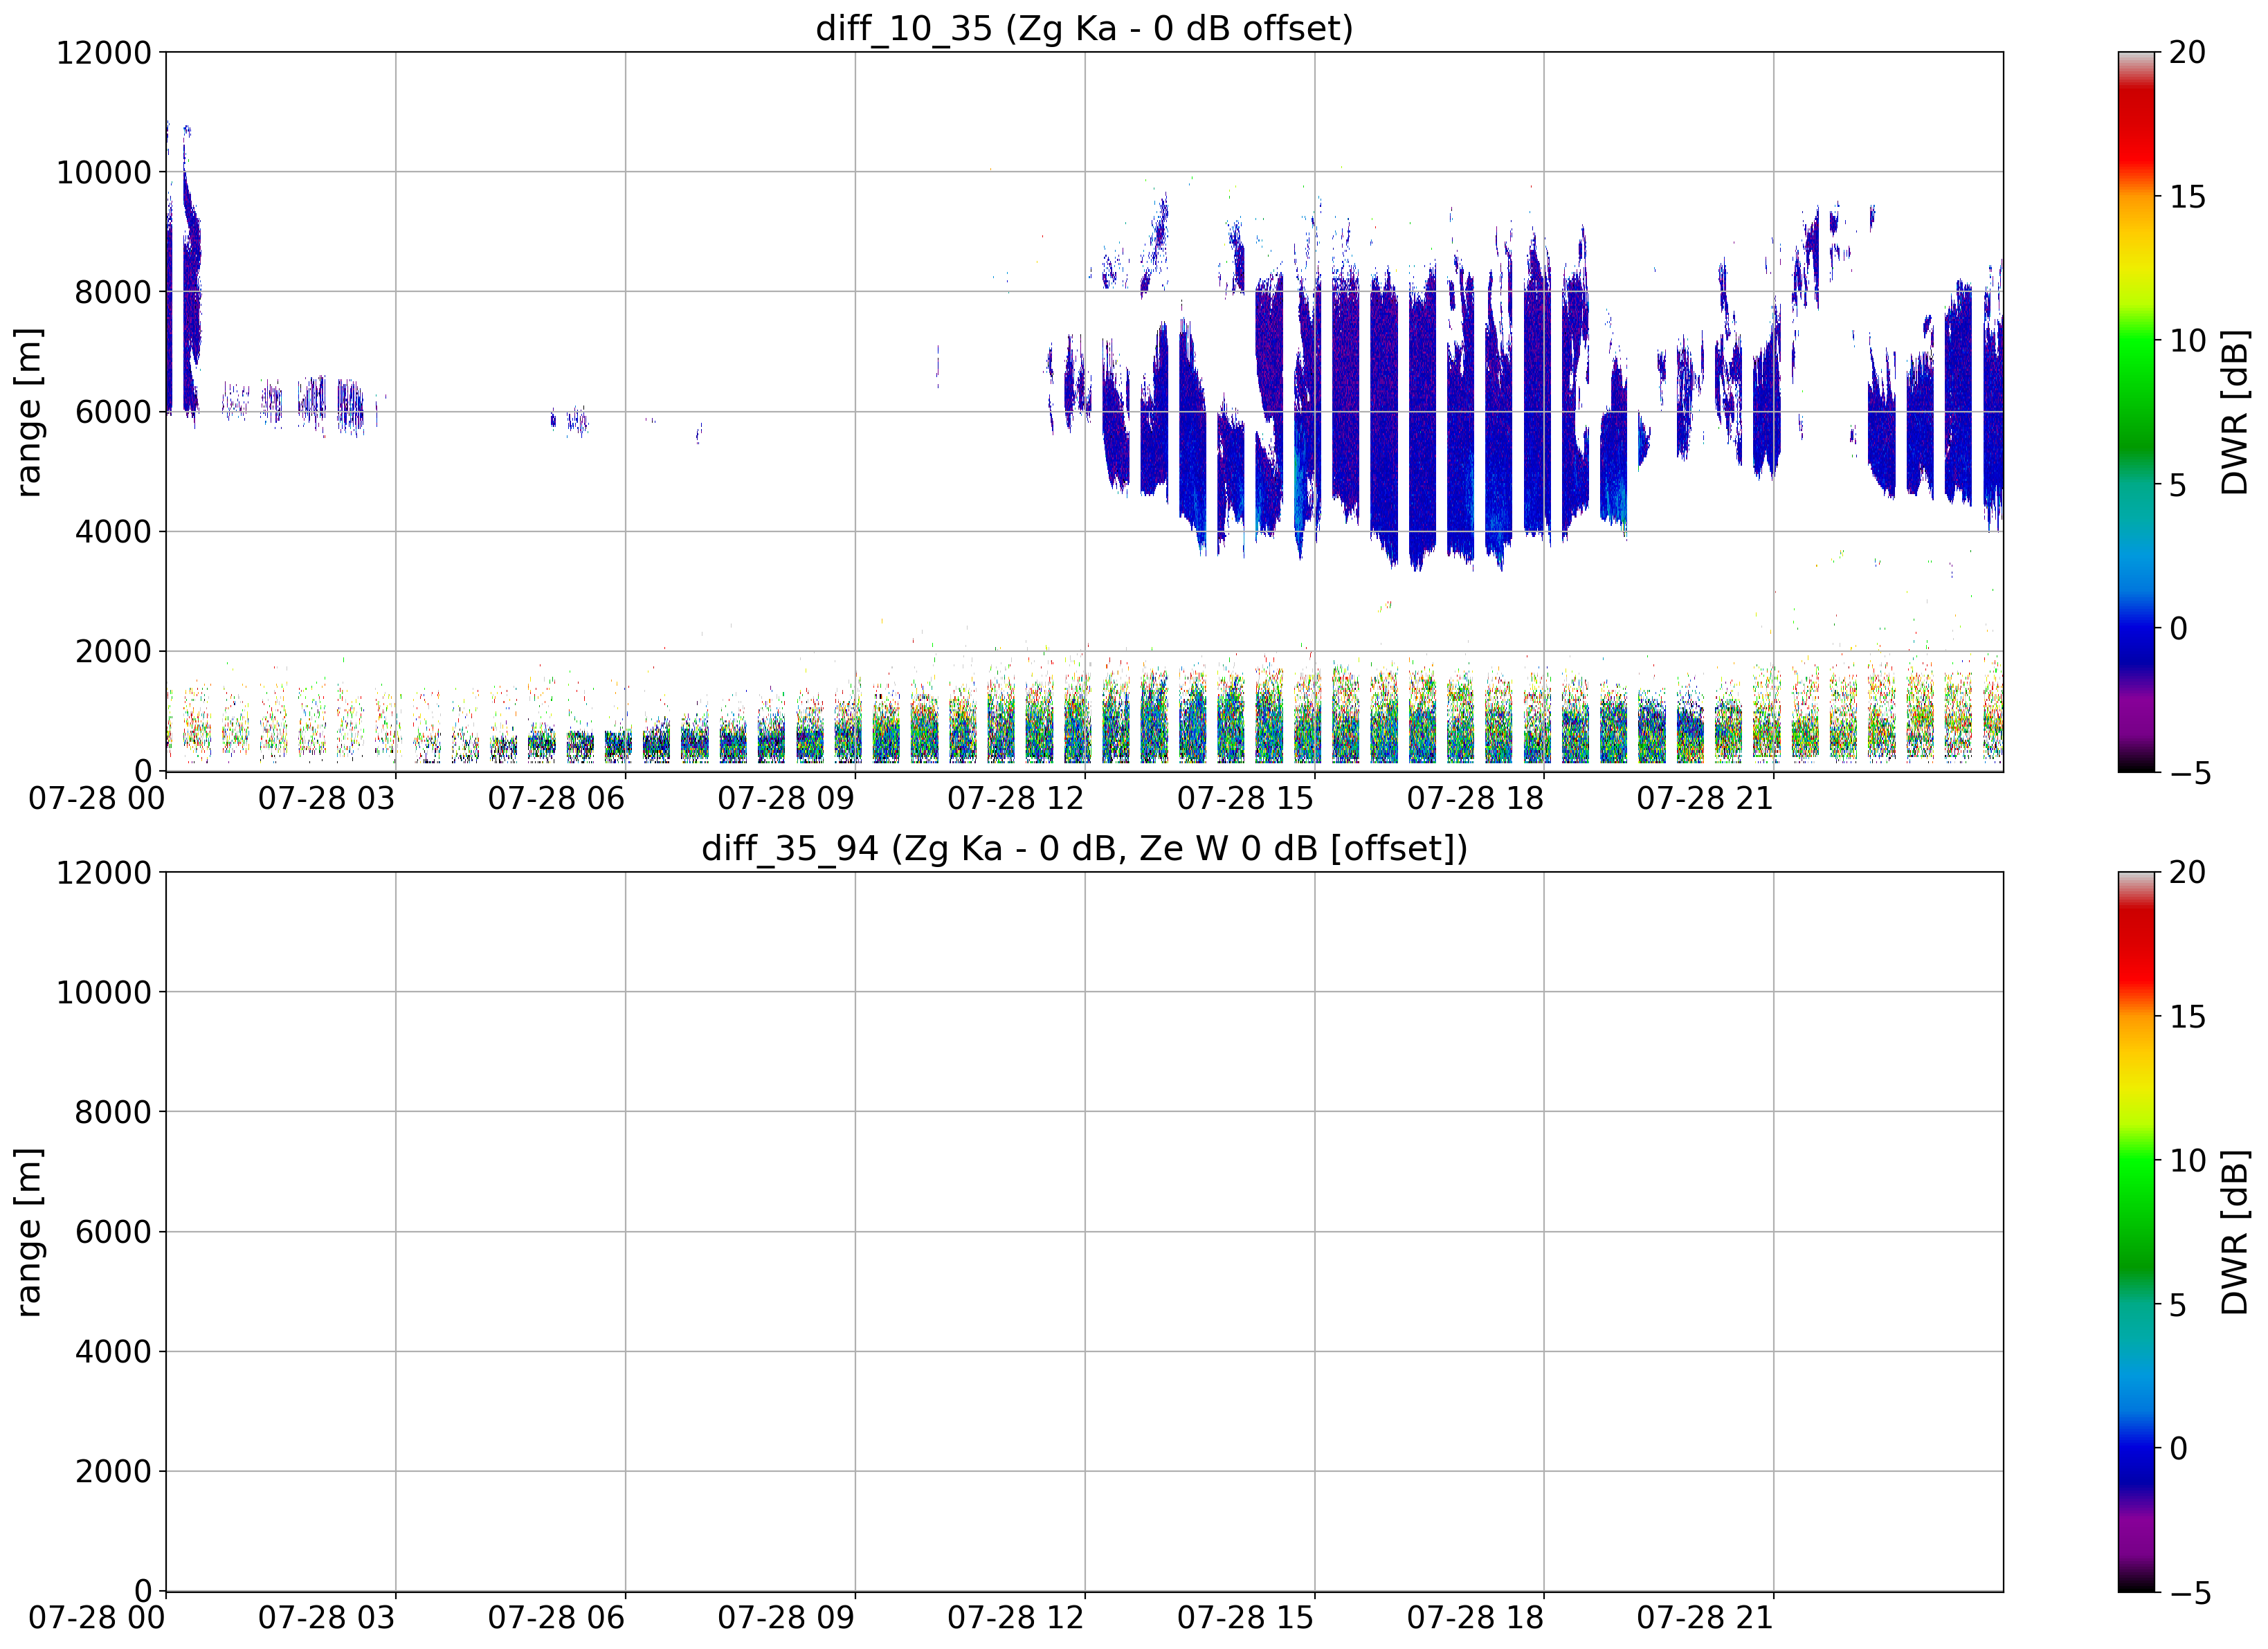
Task: Click '07-28 03' under the bottom plot
Action: tap(327, 1618)
